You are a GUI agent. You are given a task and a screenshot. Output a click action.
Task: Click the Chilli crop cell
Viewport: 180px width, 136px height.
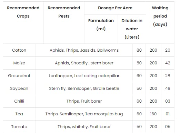pyautogui.click(x=19, y=101)
